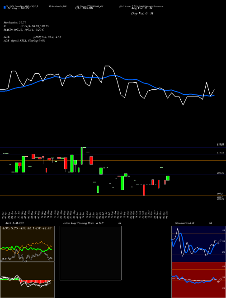Click the 'ADX: 8.75 +DY: 35.1 -DY: 41.83' header
The height and width of the screenshot is (298, 226).
pyautogui.click(x=27, y=228)
